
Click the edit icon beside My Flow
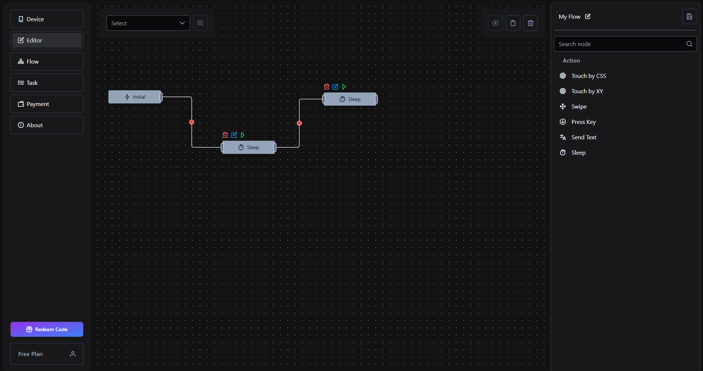coord(588,17)
